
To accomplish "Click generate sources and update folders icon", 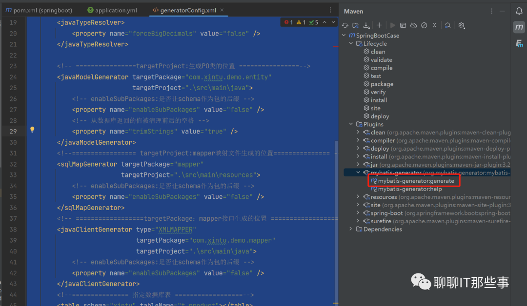I will [x=356, y=25].
